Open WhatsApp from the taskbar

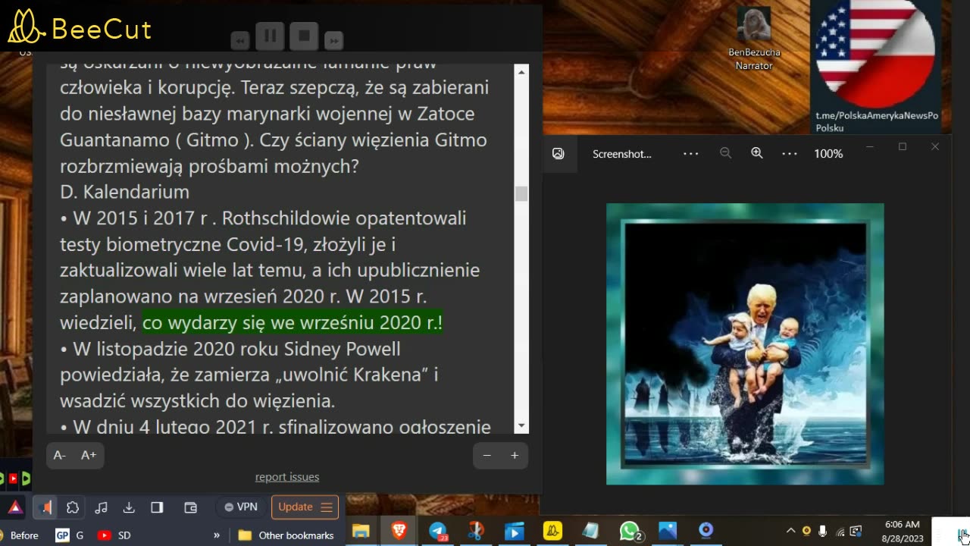coord(630,531)
